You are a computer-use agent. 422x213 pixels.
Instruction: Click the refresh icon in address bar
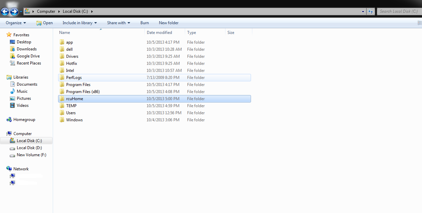[x=370, y=11]
